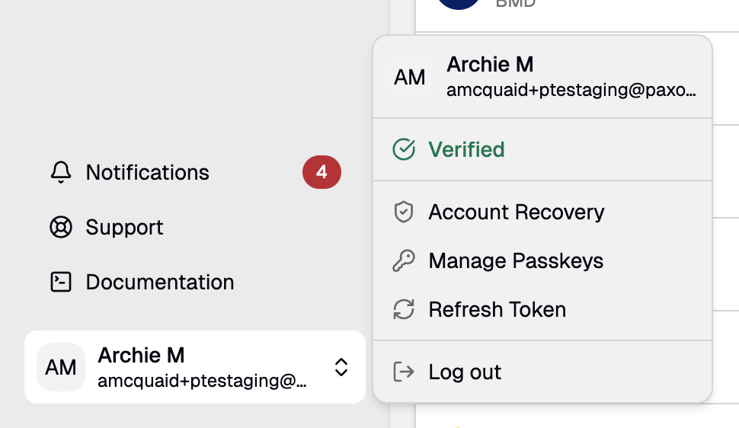Open Manage Passkeys menu item
Screen dimensions: 739x428
pos(542,260)
